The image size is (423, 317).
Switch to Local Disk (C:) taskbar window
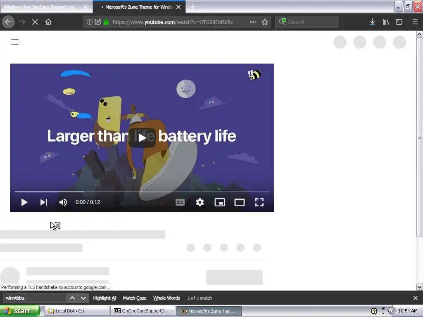pos(77,311)
